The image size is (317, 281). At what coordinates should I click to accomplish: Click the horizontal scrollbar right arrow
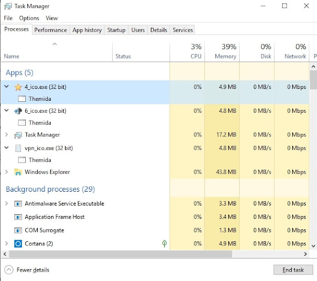click(305, 254)
